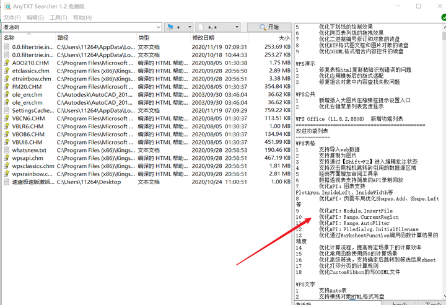Expand the search keyword history dropdown arrow

159,27
